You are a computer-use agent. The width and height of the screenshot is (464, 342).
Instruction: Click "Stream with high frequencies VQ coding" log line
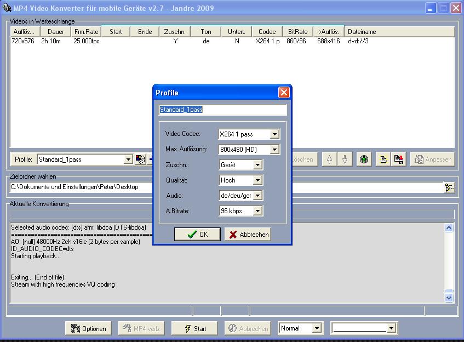click(63, 284)
